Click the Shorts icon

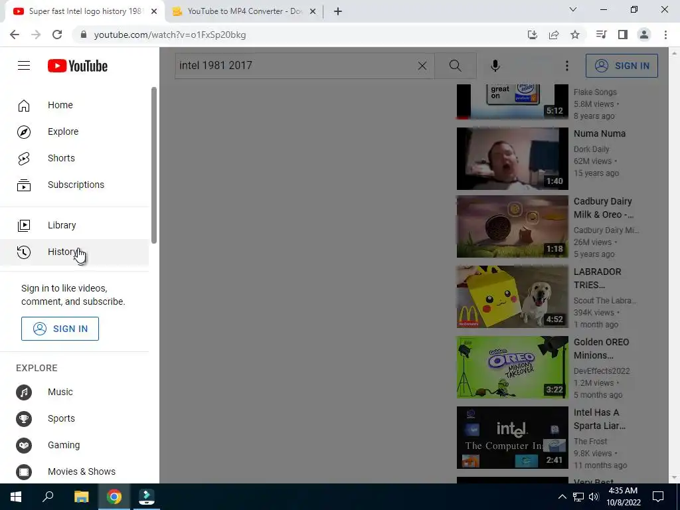[x=24, y=159]
